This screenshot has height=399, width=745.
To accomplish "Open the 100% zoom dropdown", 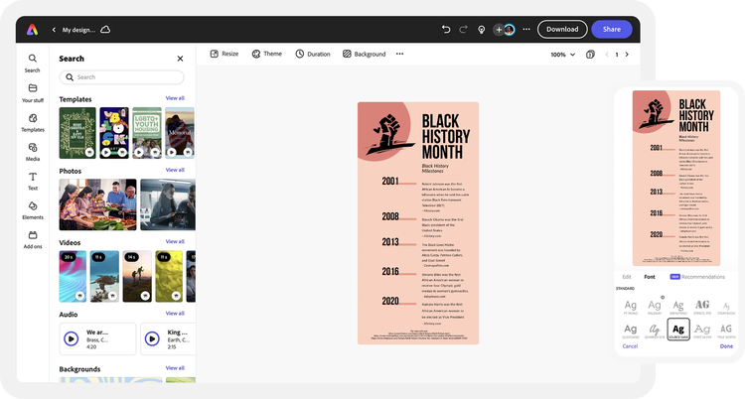I will pyautogui.click(x=562, y=55).
